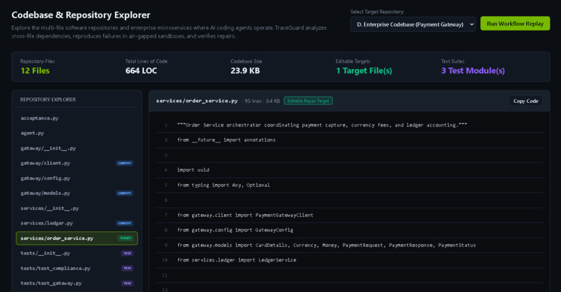Click code line 1 docstring text
This screenshot has height=292, width=561.
point(322,125)
